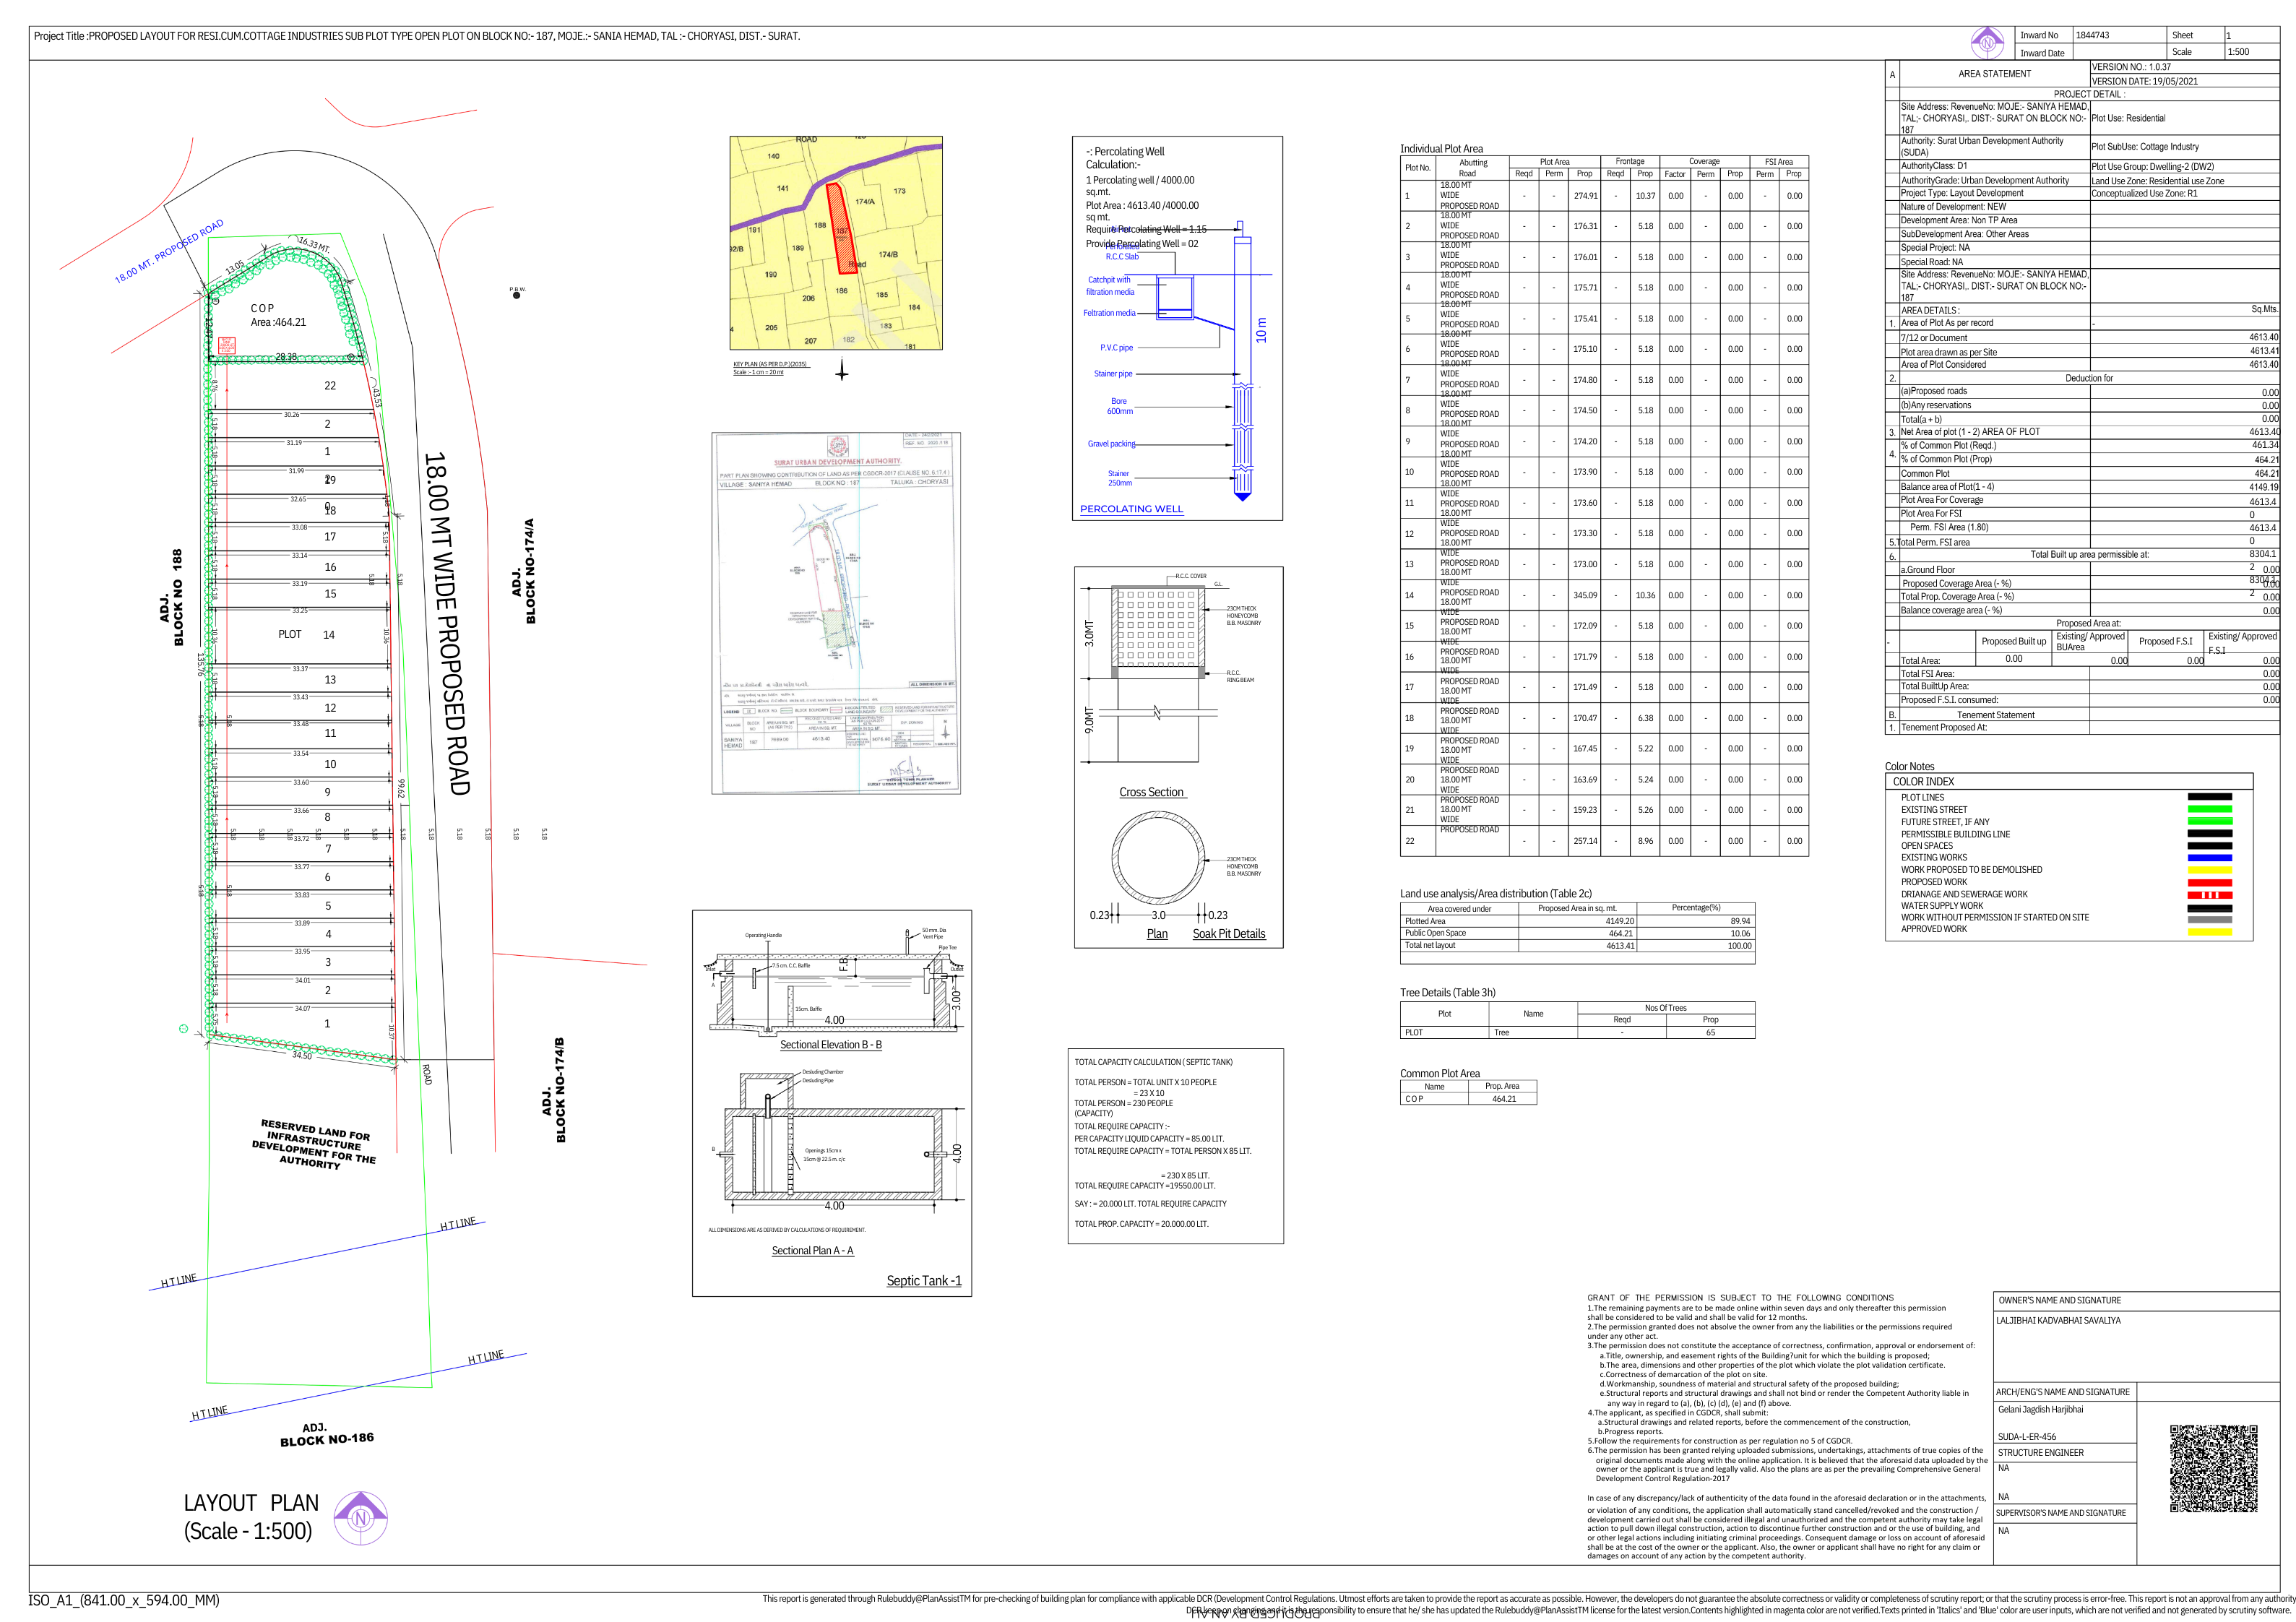Click the license number SUDA-L-ER-456
This screenshot has height=1622, width=2296.
click(2027, 1437)
